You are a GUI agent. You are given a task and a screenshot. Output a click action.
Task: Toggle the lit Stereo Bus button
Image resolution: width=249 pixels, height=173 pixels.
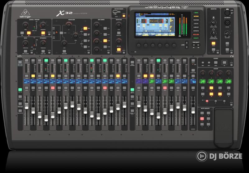[119, 49]
